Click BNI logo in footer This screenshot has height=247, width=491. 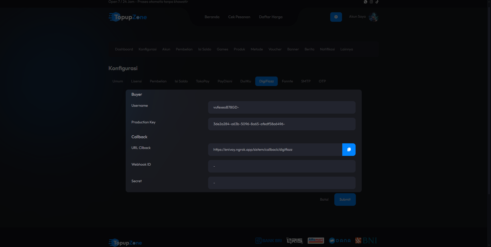[366, 241]
